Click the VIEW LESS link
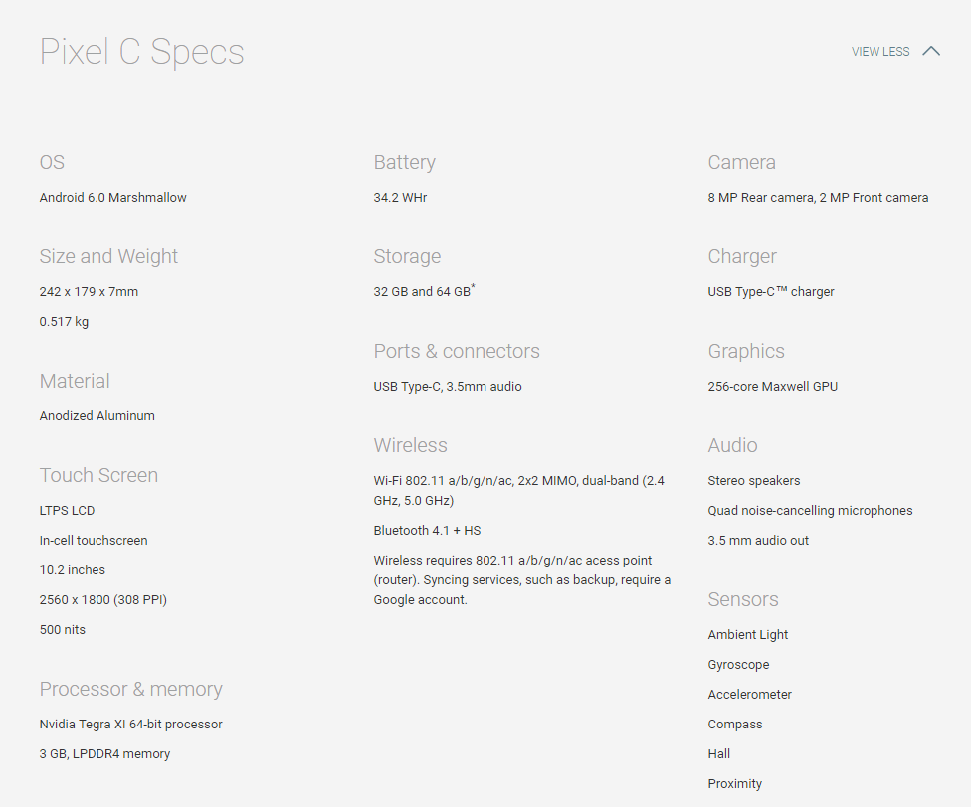 click(879, 52)
